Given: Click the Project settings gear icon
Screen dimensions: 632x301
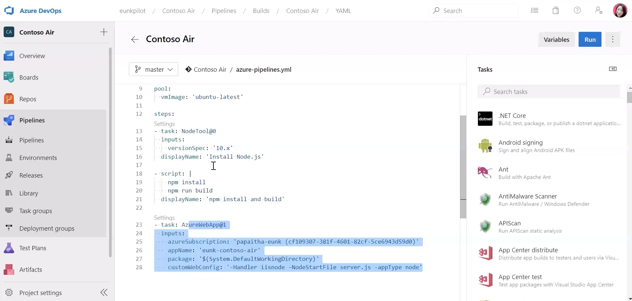Looking at the screenshot, I should (9, 292).
